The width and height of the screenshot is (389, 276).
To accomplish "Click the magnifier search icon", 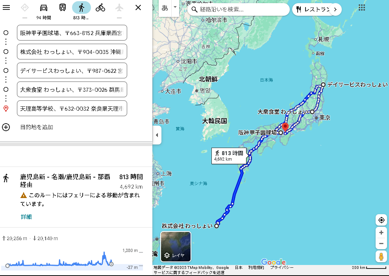I will point(194,9).
